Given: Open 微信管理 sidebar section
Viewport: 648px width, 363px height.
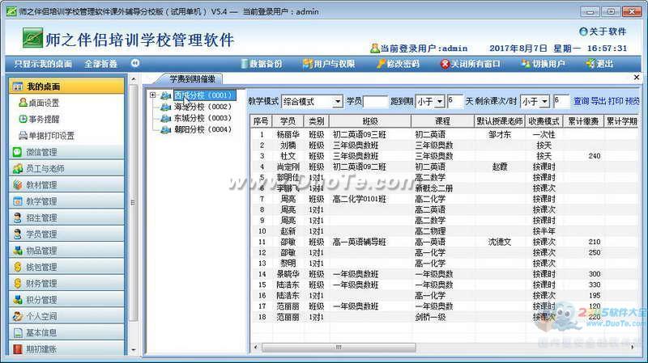Looking at the screenshot, I should click(x=66, y=152).
